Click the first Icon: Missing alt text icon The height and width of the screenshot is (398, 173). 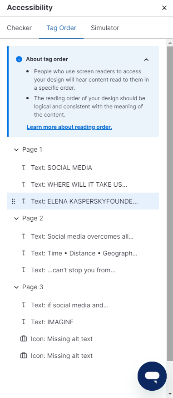[24, 339]
